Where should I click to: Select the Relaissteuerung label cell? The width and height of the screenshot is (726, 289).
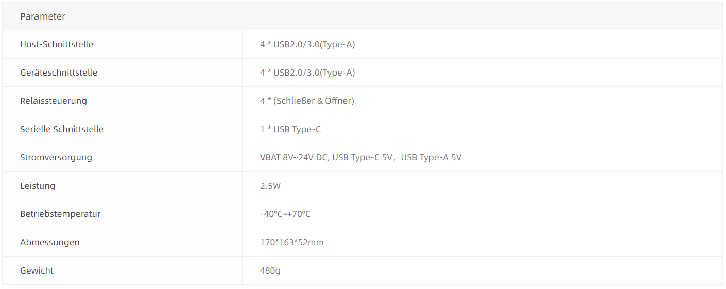point(54,101)
